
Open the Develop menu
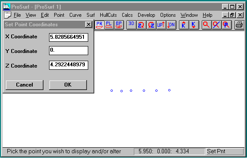point(146,15)
